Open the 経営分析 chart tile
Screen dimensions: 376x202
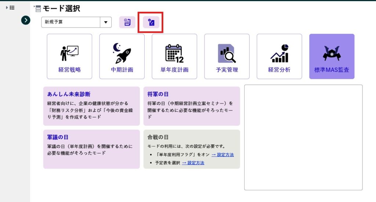279,57
